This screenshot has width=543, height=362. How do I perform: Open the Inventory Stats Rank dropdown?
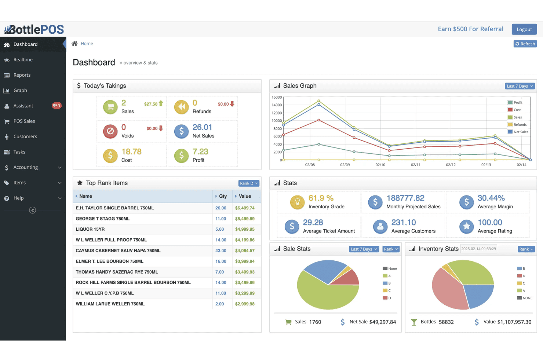coord(526,249)
